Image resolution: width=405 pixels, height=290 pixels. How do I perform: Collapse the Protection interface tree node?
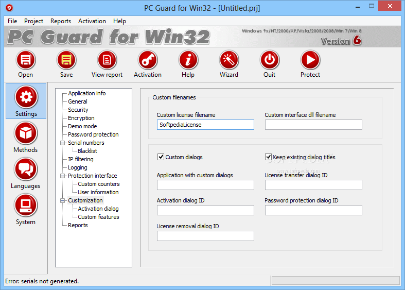pos(62,176)
